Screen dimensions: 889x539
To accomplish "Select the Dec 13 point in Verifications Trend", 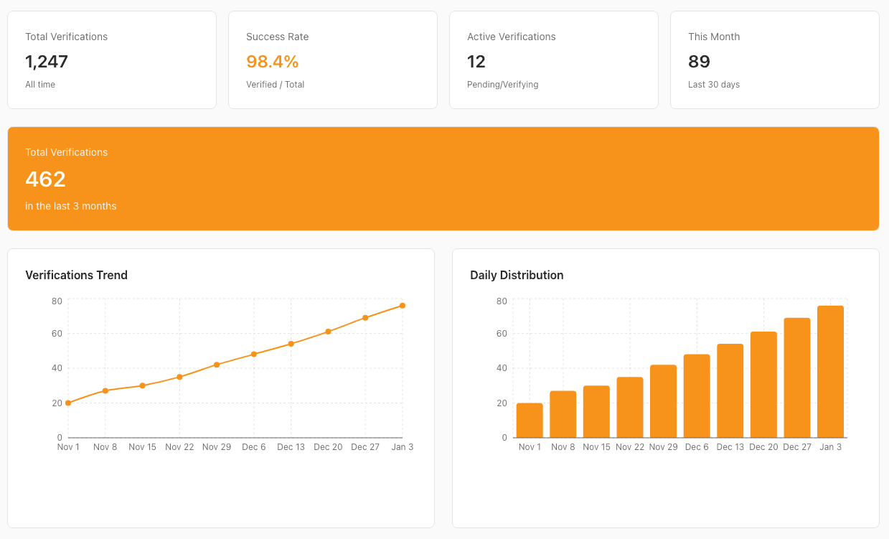I will 291,343.
